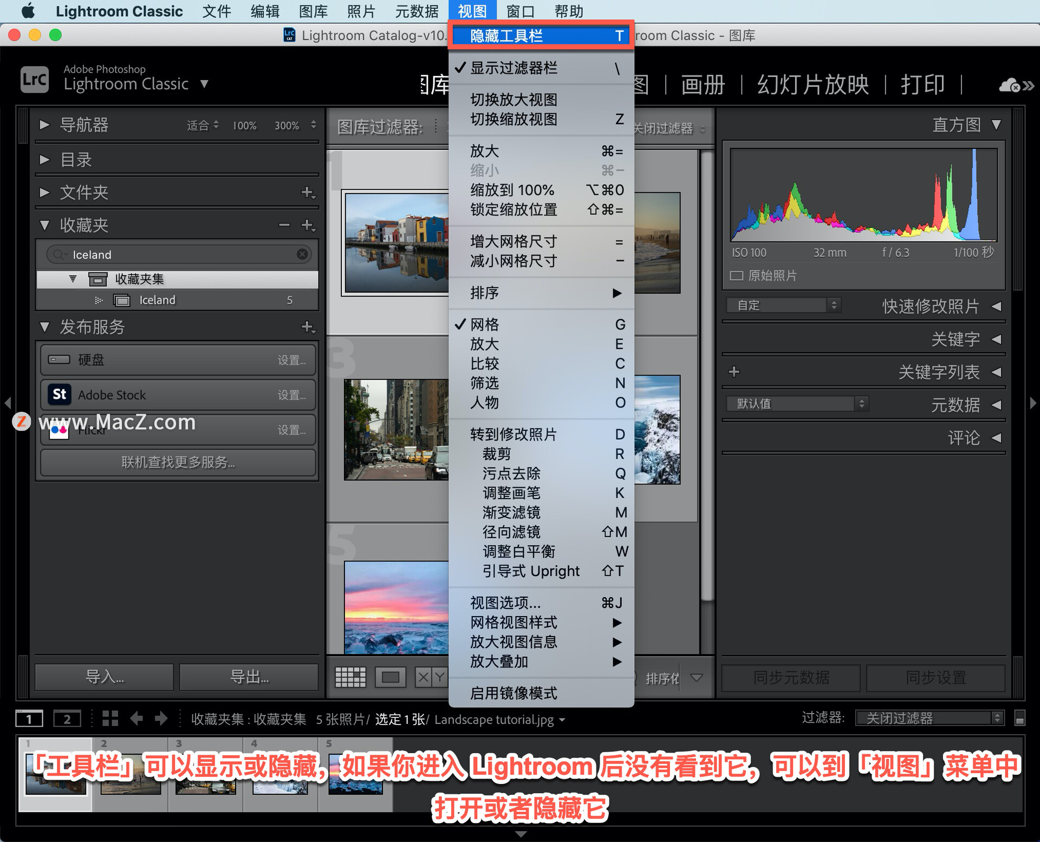The width and height of the screenshot is (1040, 842).
Task: Select Crop in the View menu
Action: [x=542, y=454]
